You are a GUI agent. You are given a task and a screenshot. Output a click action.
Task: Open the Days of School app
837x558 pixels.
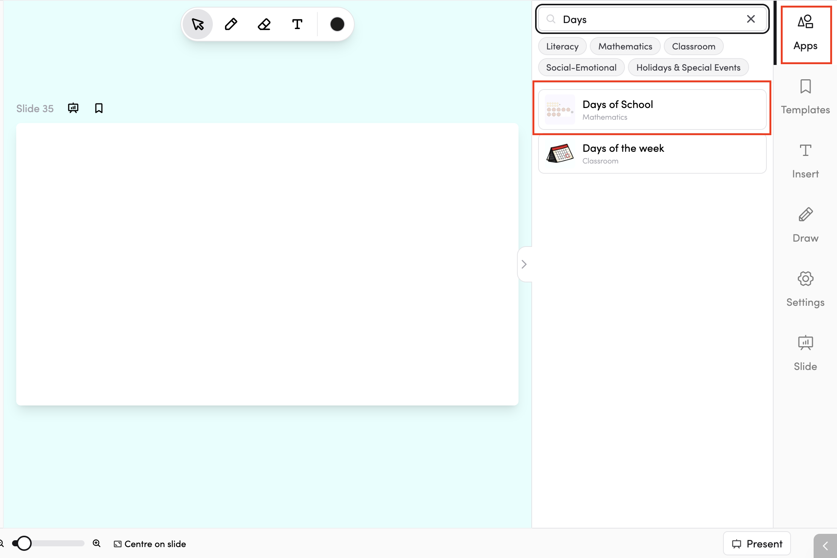pos(652,109)
